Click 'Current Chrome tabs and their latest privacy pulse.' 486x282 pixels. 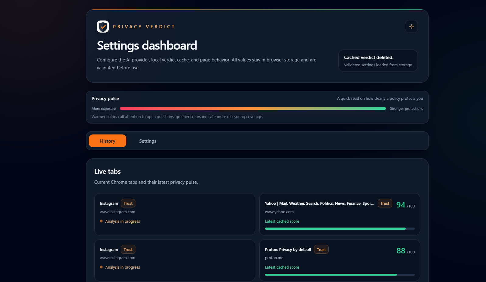(146, 182)
